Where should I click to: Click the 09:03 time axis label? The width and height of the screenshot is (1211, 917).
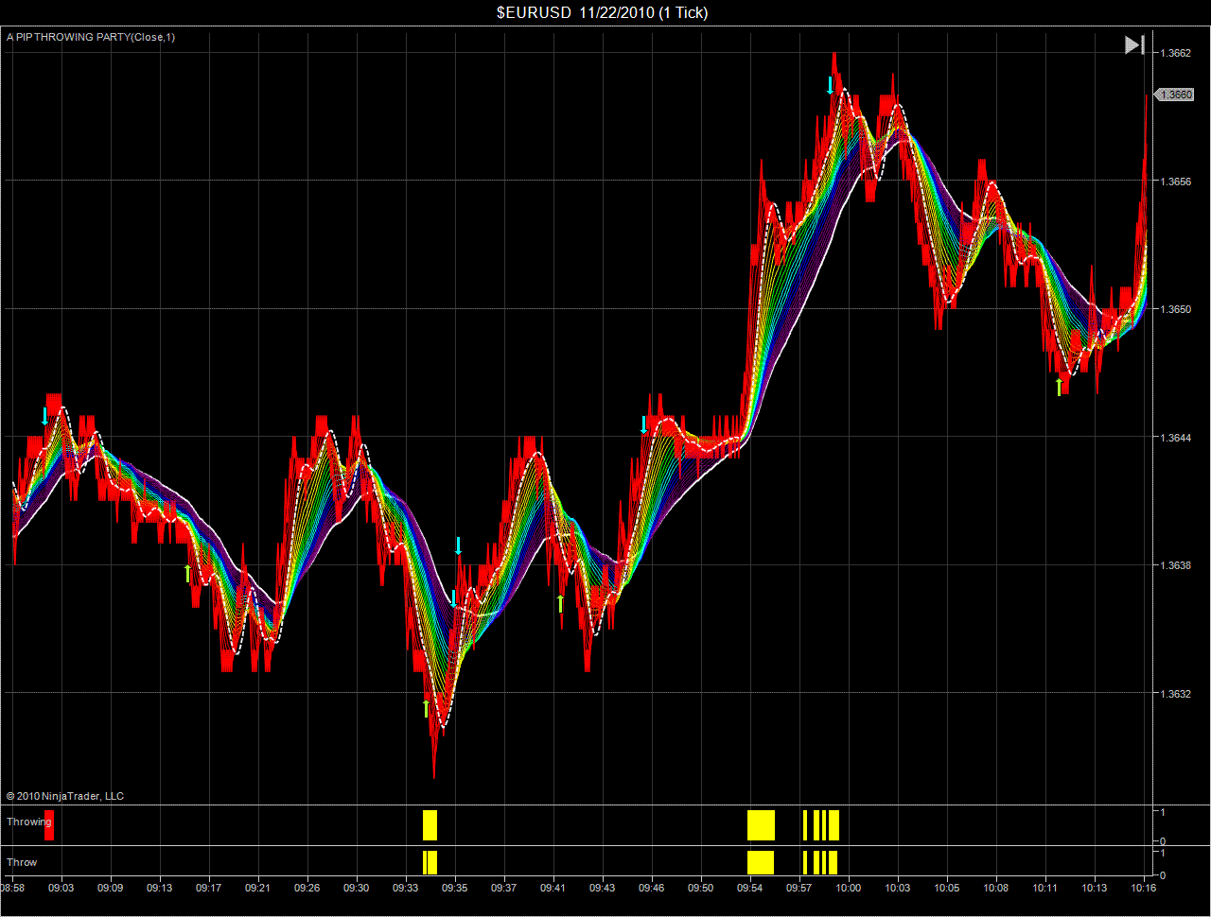click(x=61, y=888)
